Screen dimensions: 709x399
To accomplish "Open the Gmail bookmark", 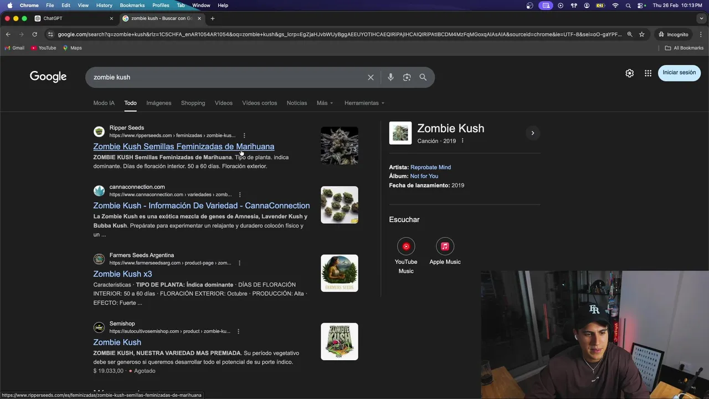I will 14,48.
